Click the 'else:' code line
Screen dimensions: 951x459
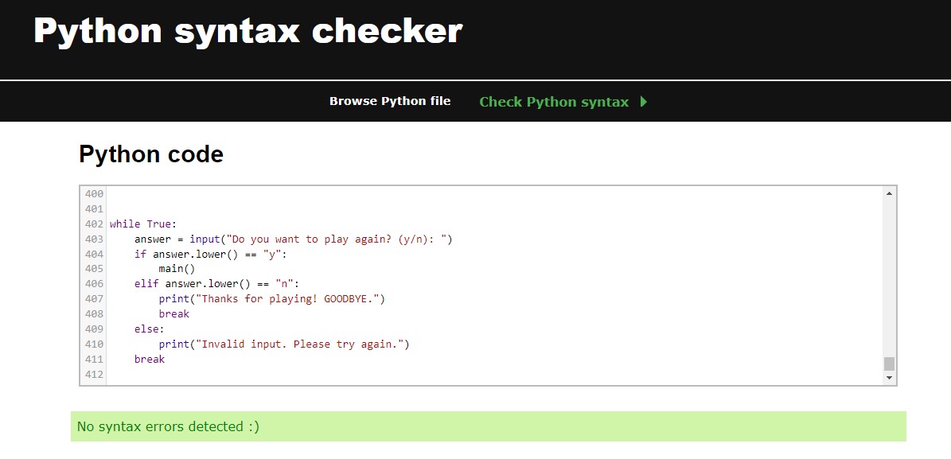tap(150, 329)
